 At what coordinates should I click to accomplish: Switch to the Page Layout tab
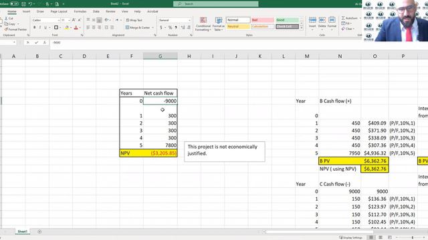point(59,11)
